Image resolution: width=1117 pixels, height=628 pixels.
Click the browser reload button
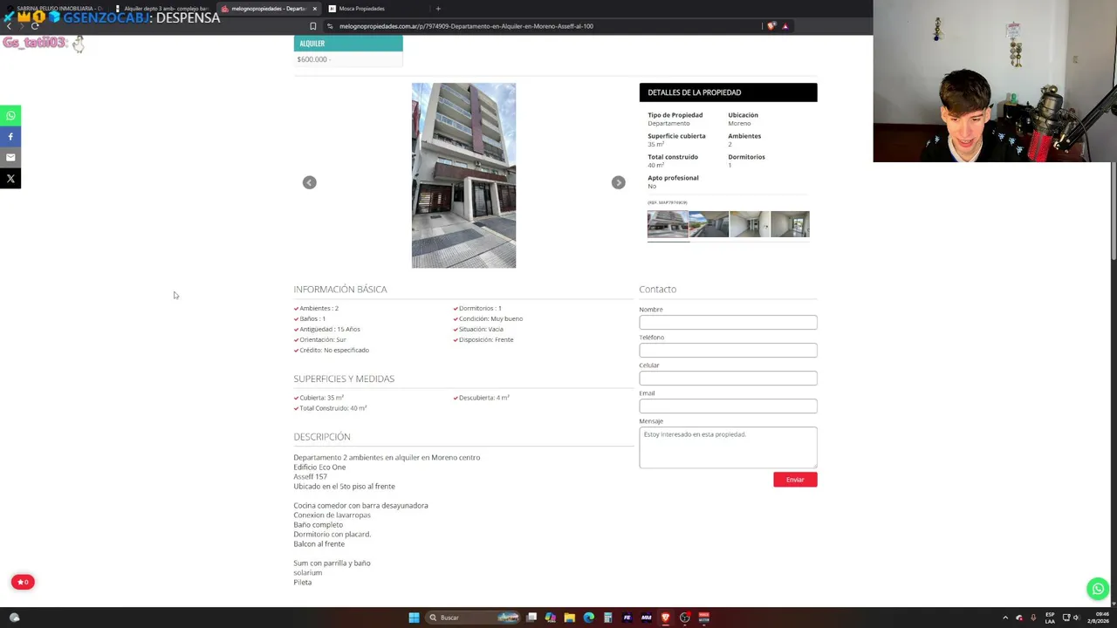pyautogui.click(x=35, y=26)
